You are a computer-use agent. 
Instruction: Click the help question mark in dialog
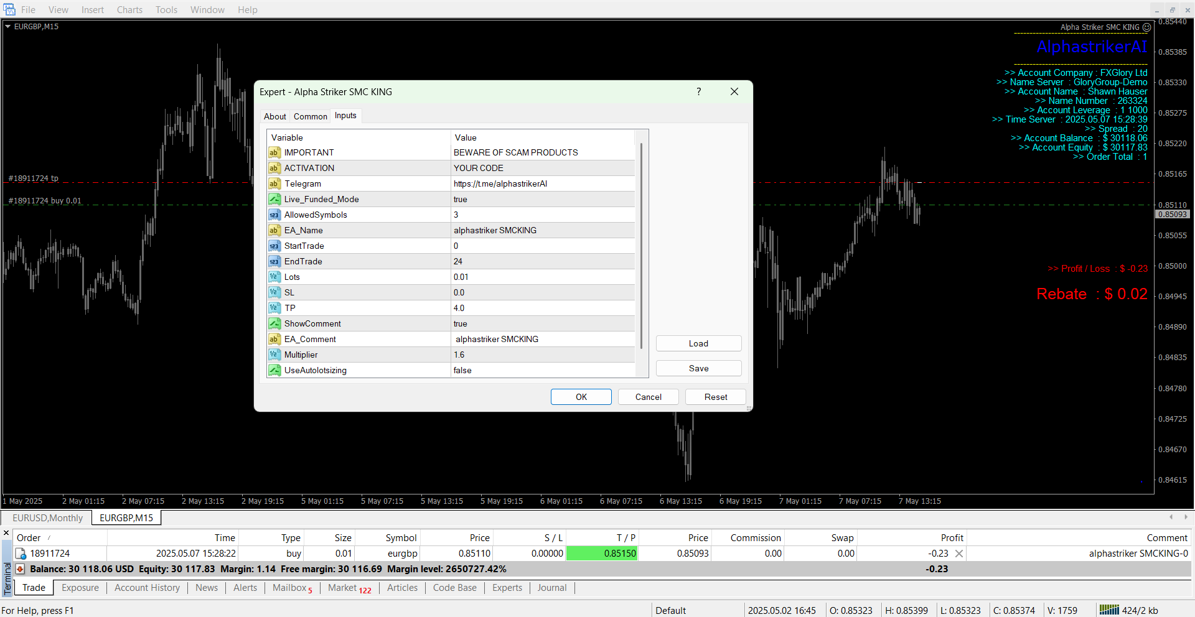699,91
